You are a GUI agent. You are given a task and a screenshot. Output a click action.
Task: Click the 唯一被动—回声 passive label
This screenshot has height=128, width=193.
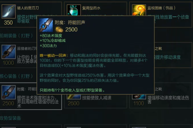[54, 55]
